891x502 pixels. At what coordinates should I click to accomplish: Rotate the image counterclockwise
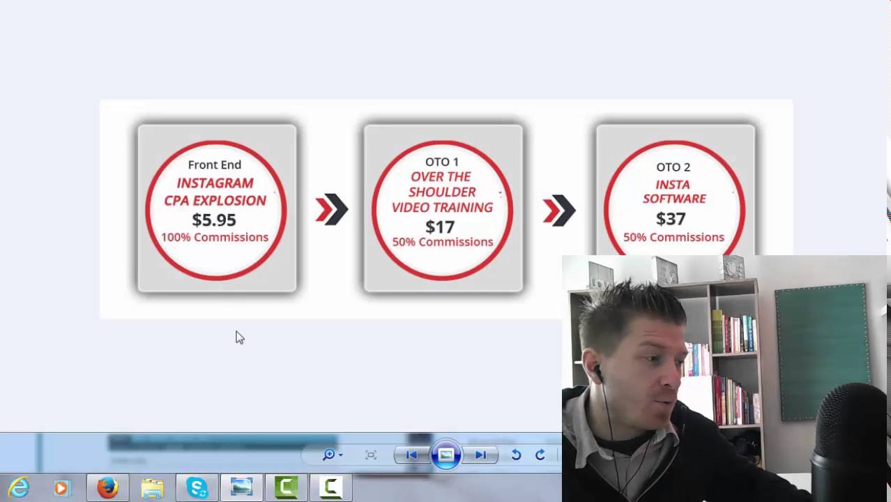tap(516, 455)
